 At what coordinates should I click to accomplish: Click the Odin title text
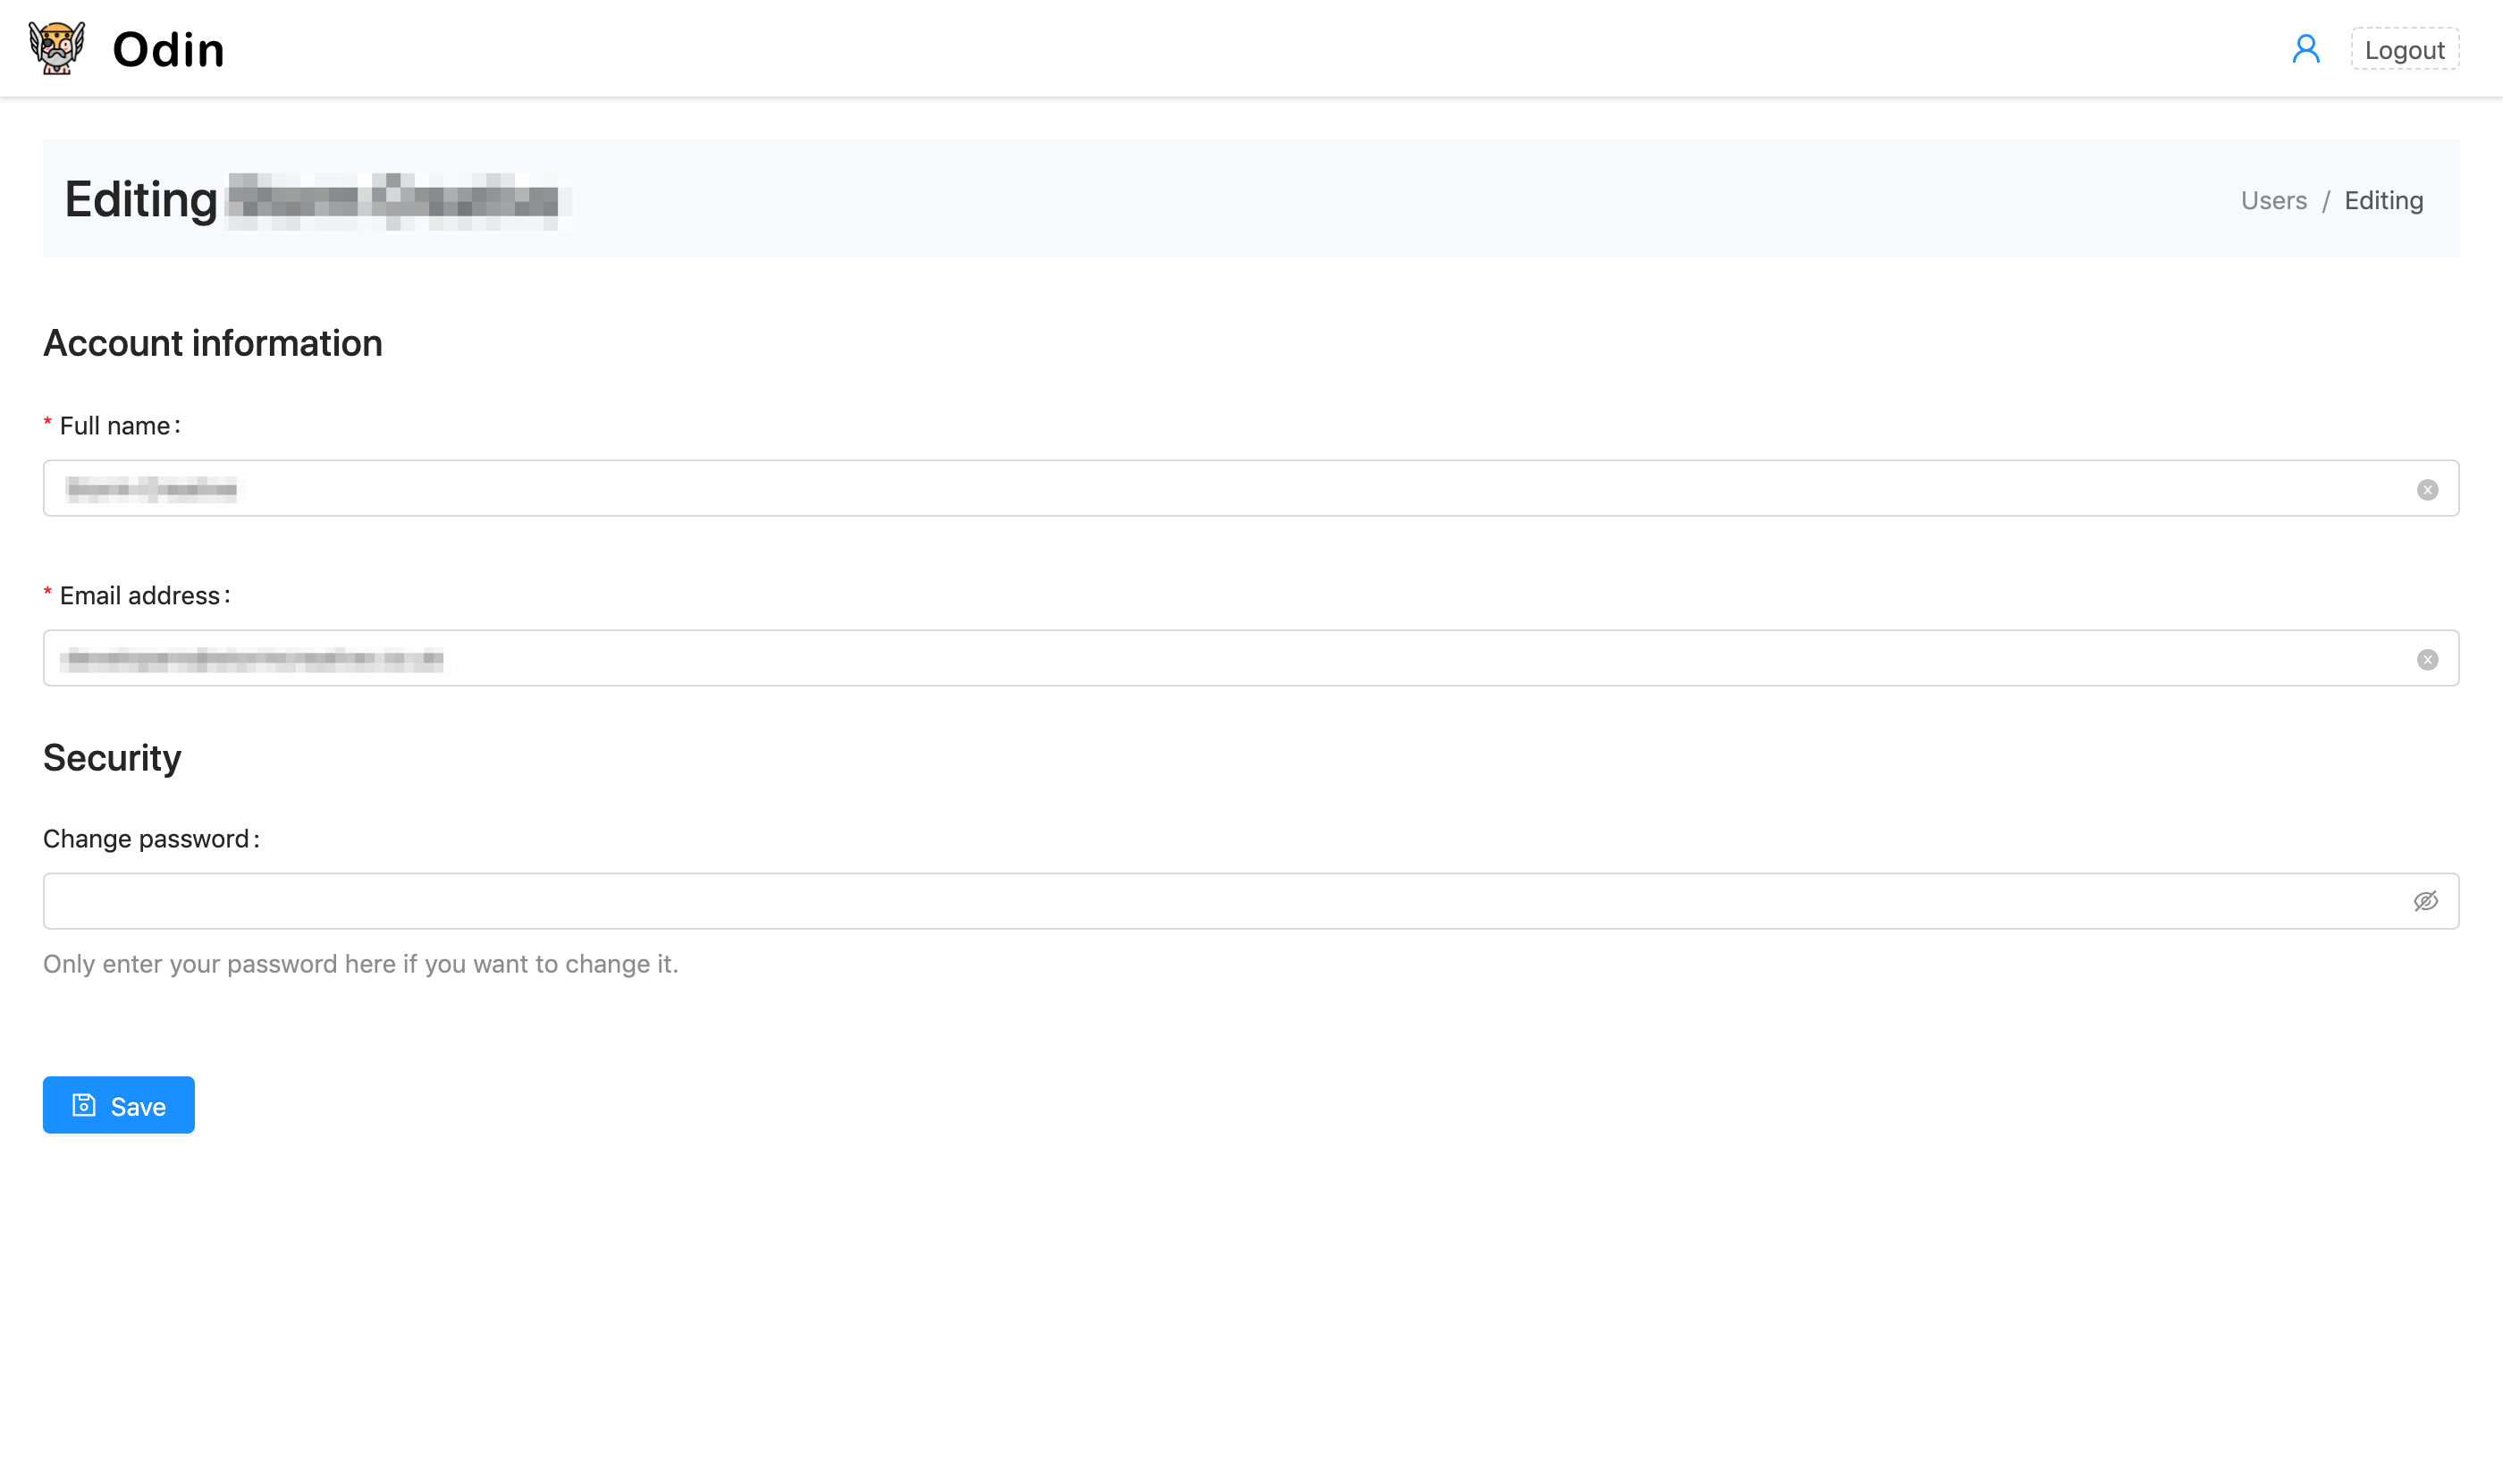[168, 49]
